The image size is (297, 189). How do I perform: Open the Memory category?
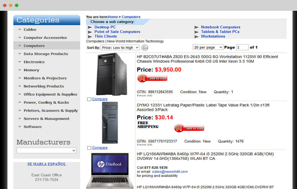pos(31,70)
